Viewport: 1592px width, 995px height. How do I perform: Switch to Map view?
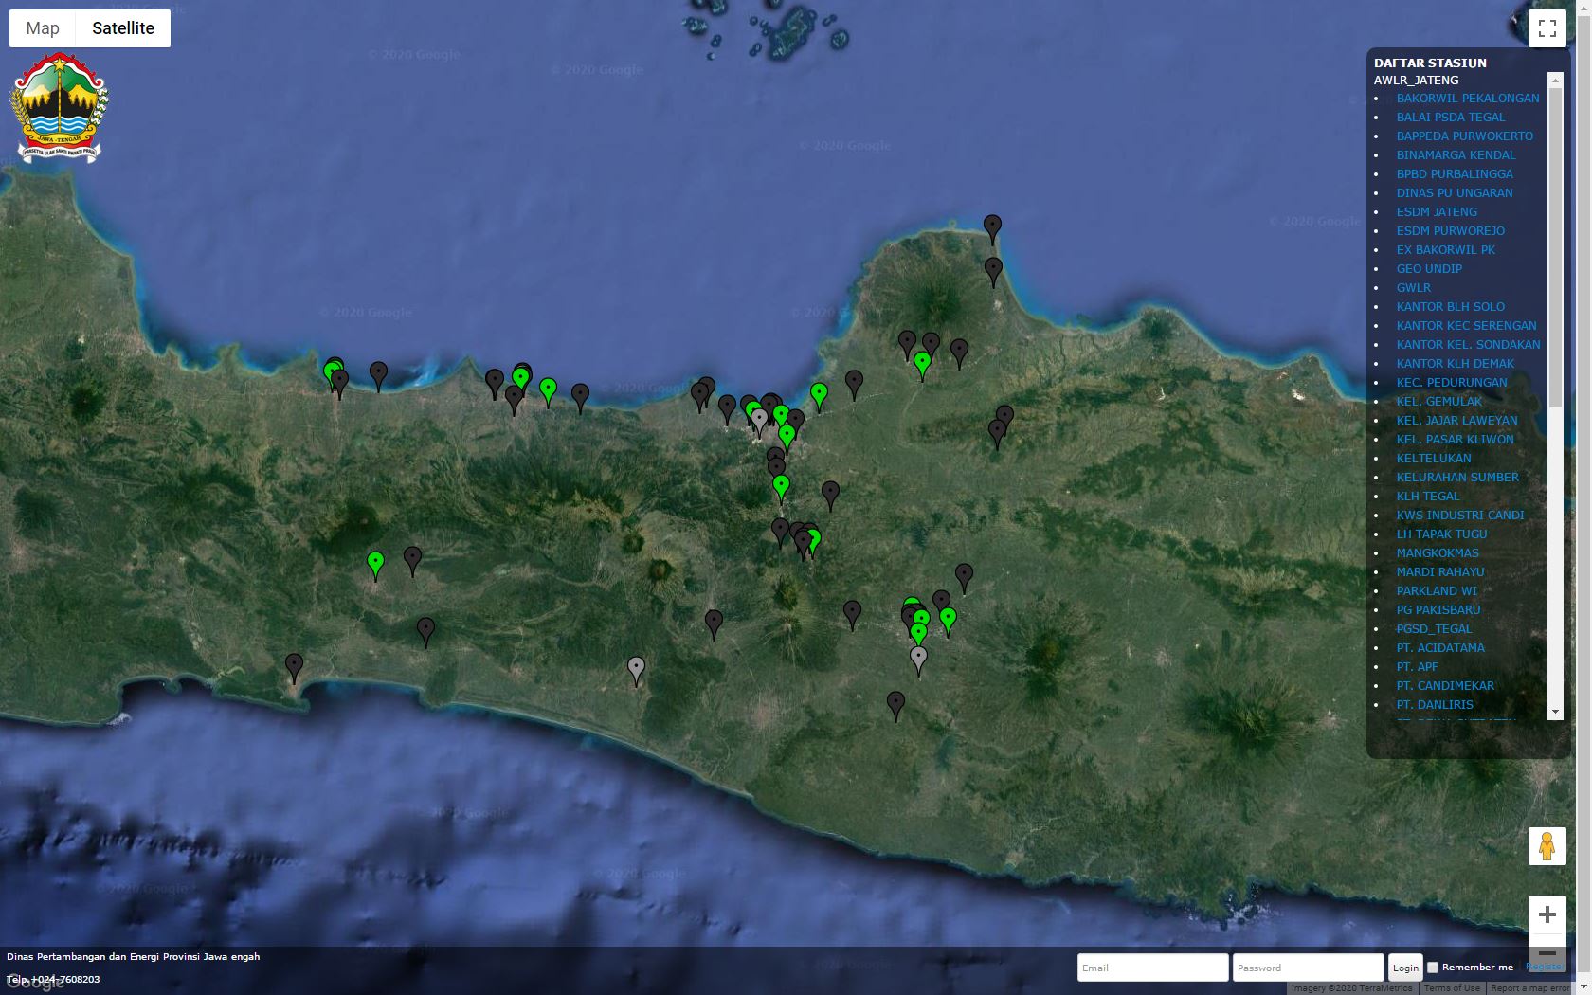point(43,28)
